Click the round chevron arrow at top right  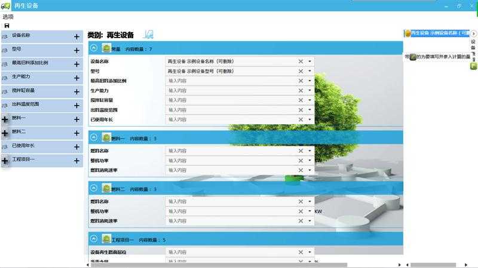point(473,33)
